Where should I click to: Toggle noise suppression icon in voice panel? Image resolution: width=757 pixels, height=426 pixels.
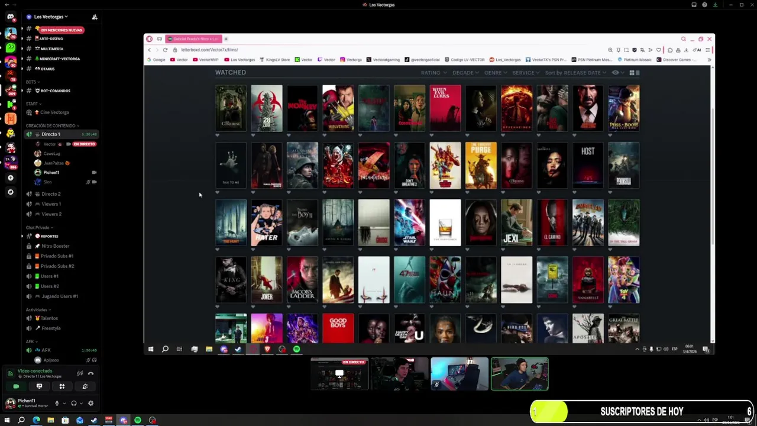tap(80, 373)
